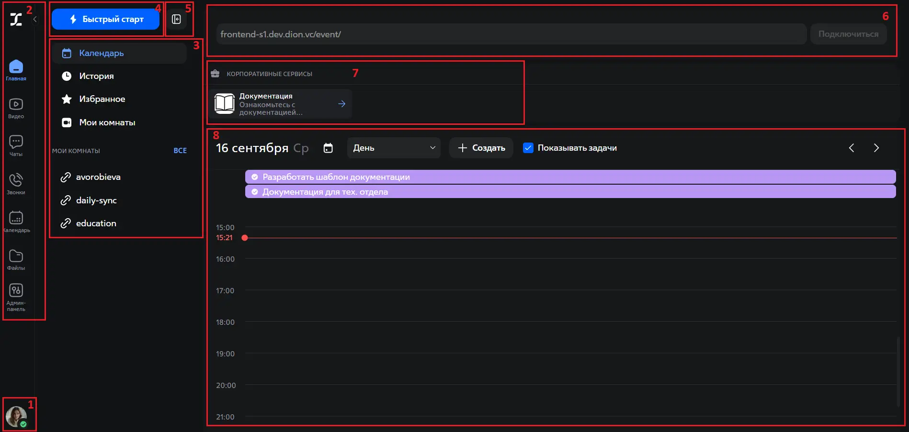Open the Главная home section
The image size is (909, 432).
point(16,70)
